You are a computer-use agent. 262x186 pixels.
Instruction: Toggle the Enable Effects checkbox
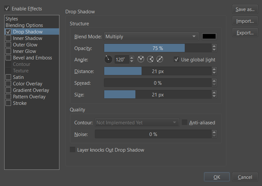[x=7, y=9]
